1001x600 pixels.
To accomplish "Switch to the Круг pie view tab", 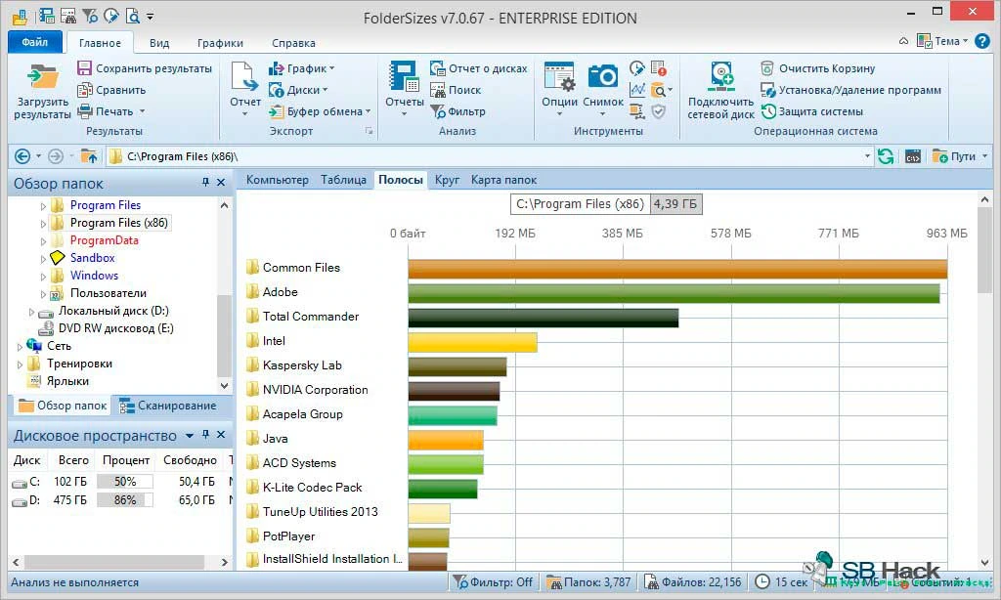I will tap(447, 180).
